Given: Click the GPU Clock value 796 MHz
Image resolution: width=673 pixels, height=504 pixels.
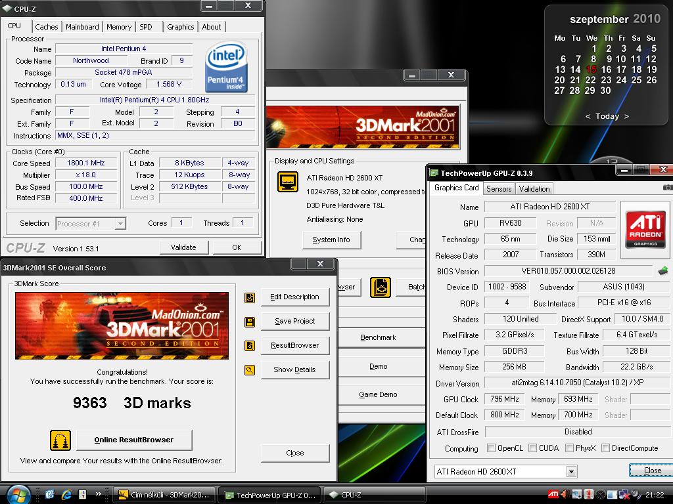Looking at the screenshot, I should pos(504,399).
